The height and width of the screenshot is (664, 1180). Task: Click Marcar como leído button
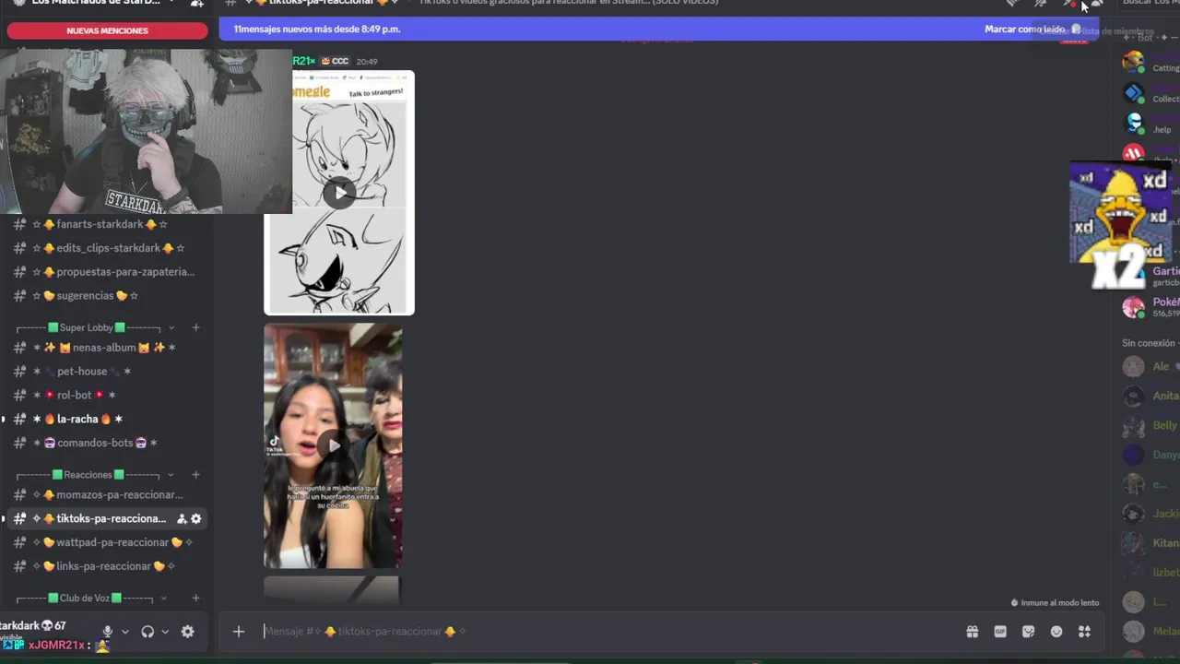point(1032,30)
